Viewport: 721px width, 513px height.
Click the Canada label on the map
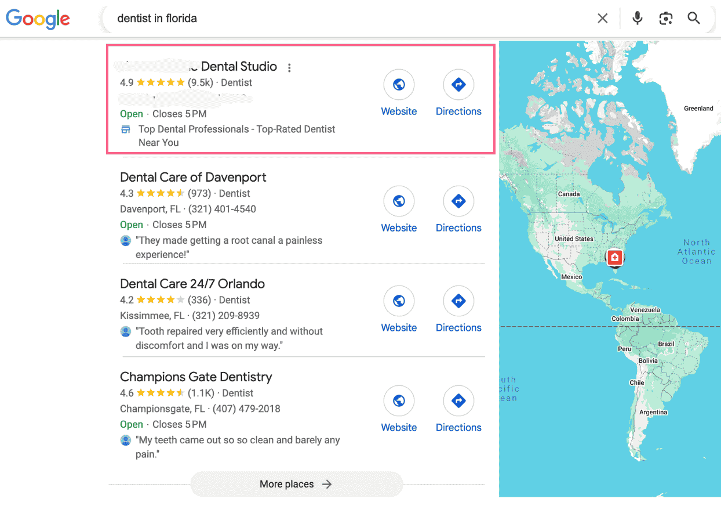(x=569, y=194)
